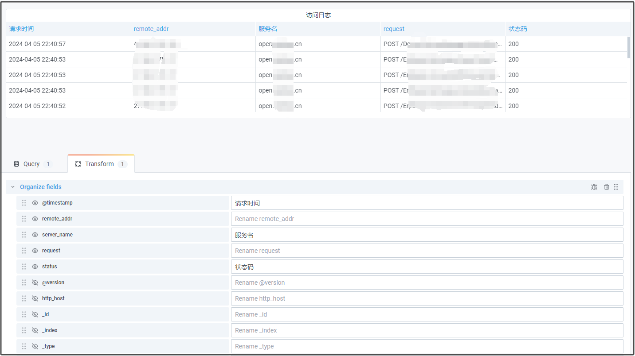635x356 pixels.
Task: Select the Transform tab
Action: coord(99,164)
